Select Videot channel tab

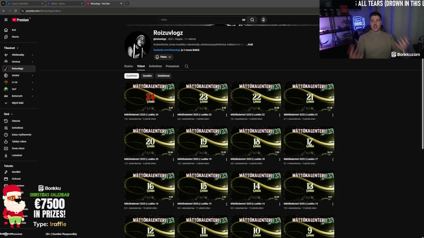click(141, 66)
